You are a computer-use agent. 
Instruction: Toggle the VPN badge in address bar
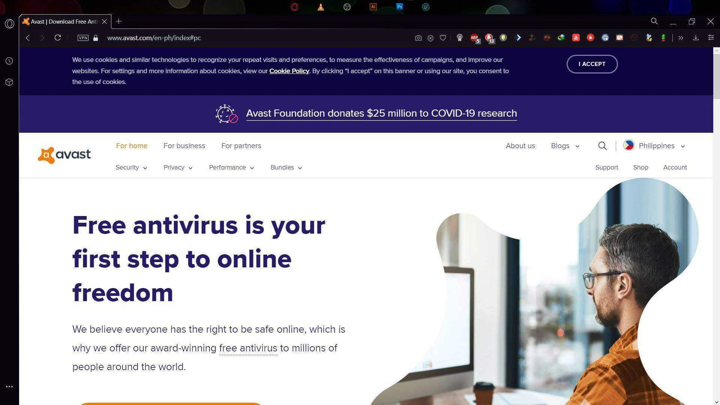[83, 38]
